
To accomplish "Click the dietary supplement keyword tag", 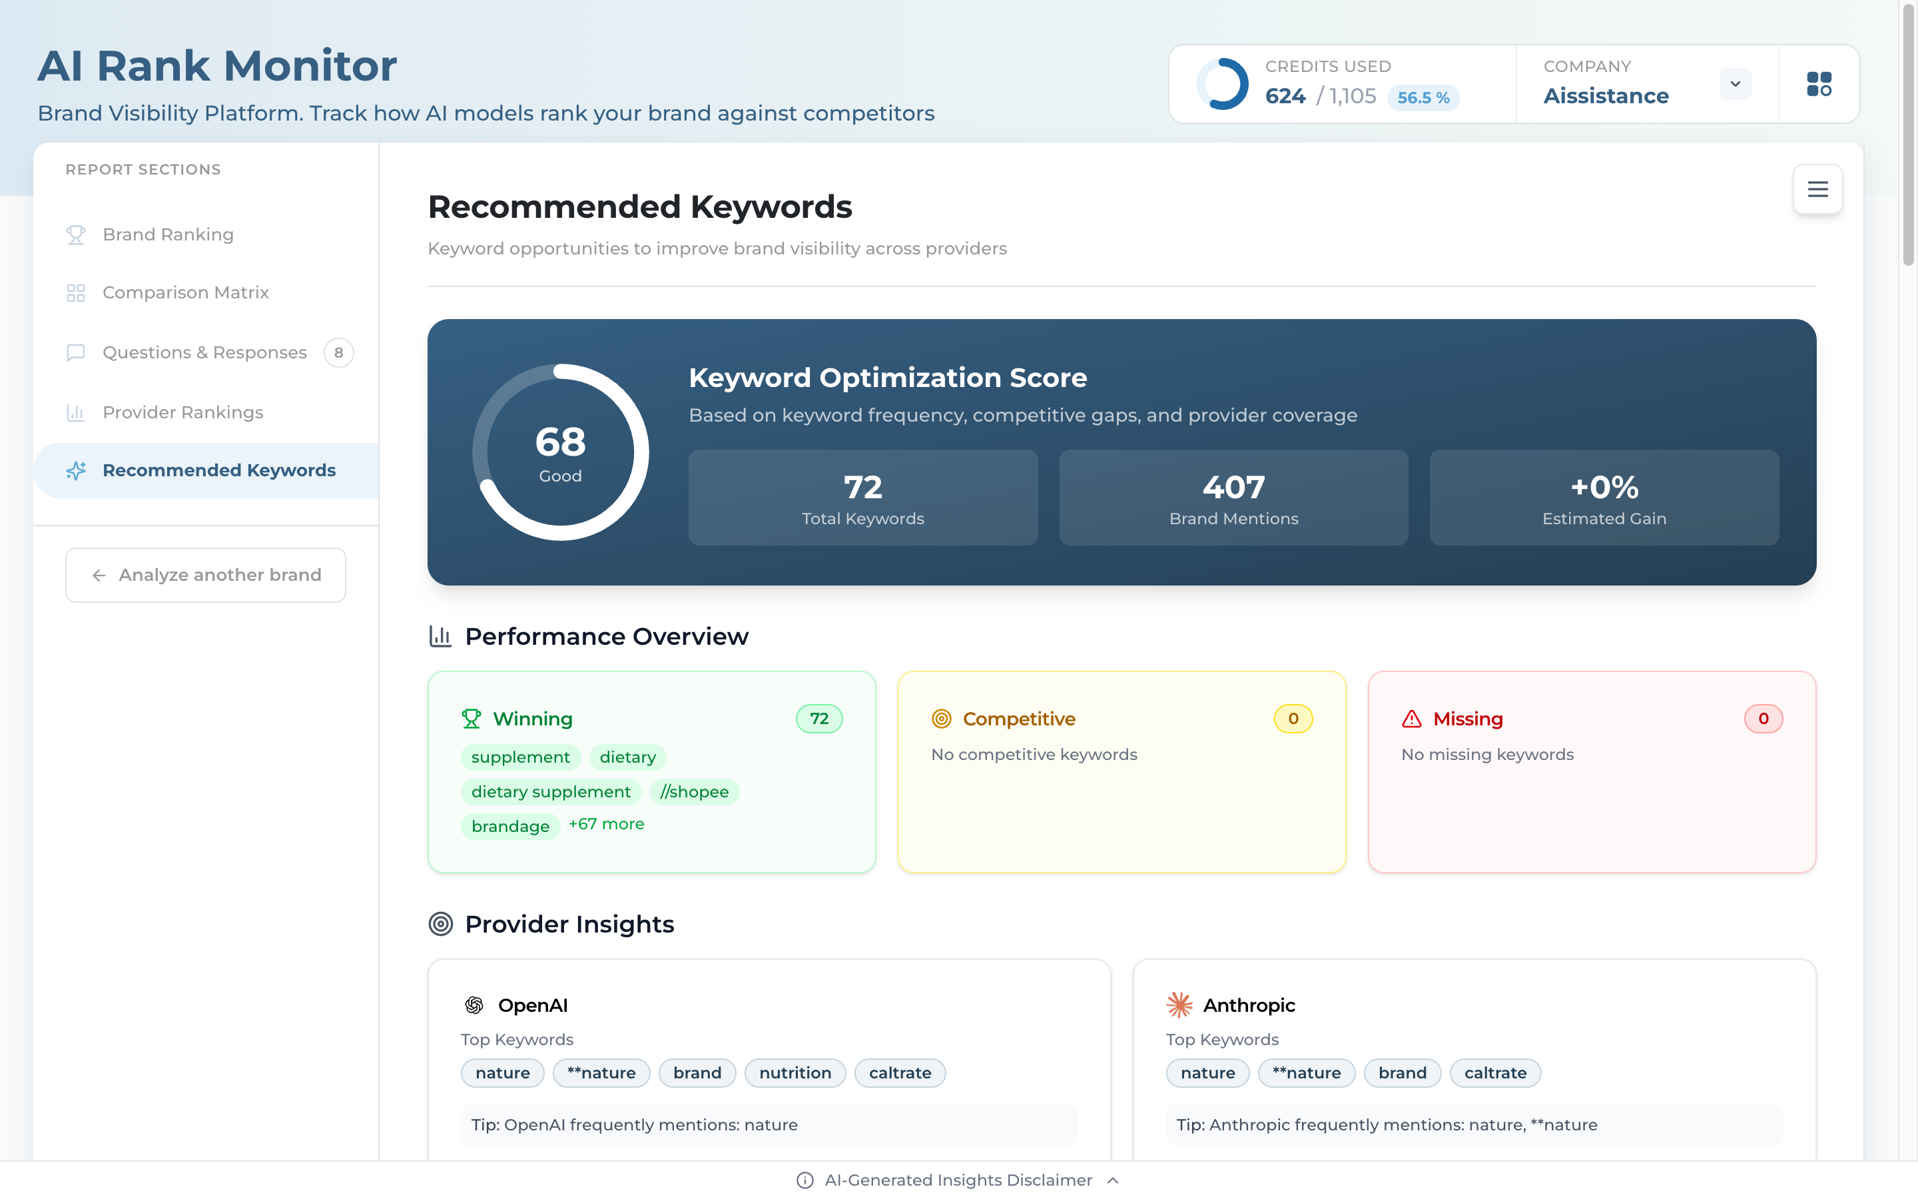I will coord(551,791).
